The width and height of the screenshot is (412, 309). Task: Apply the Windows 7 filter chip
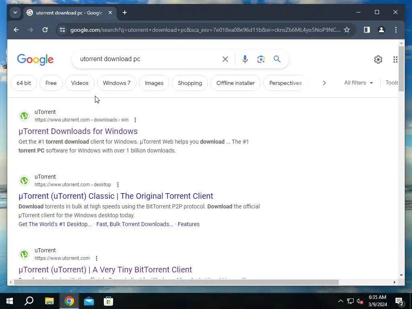point(117,83)
